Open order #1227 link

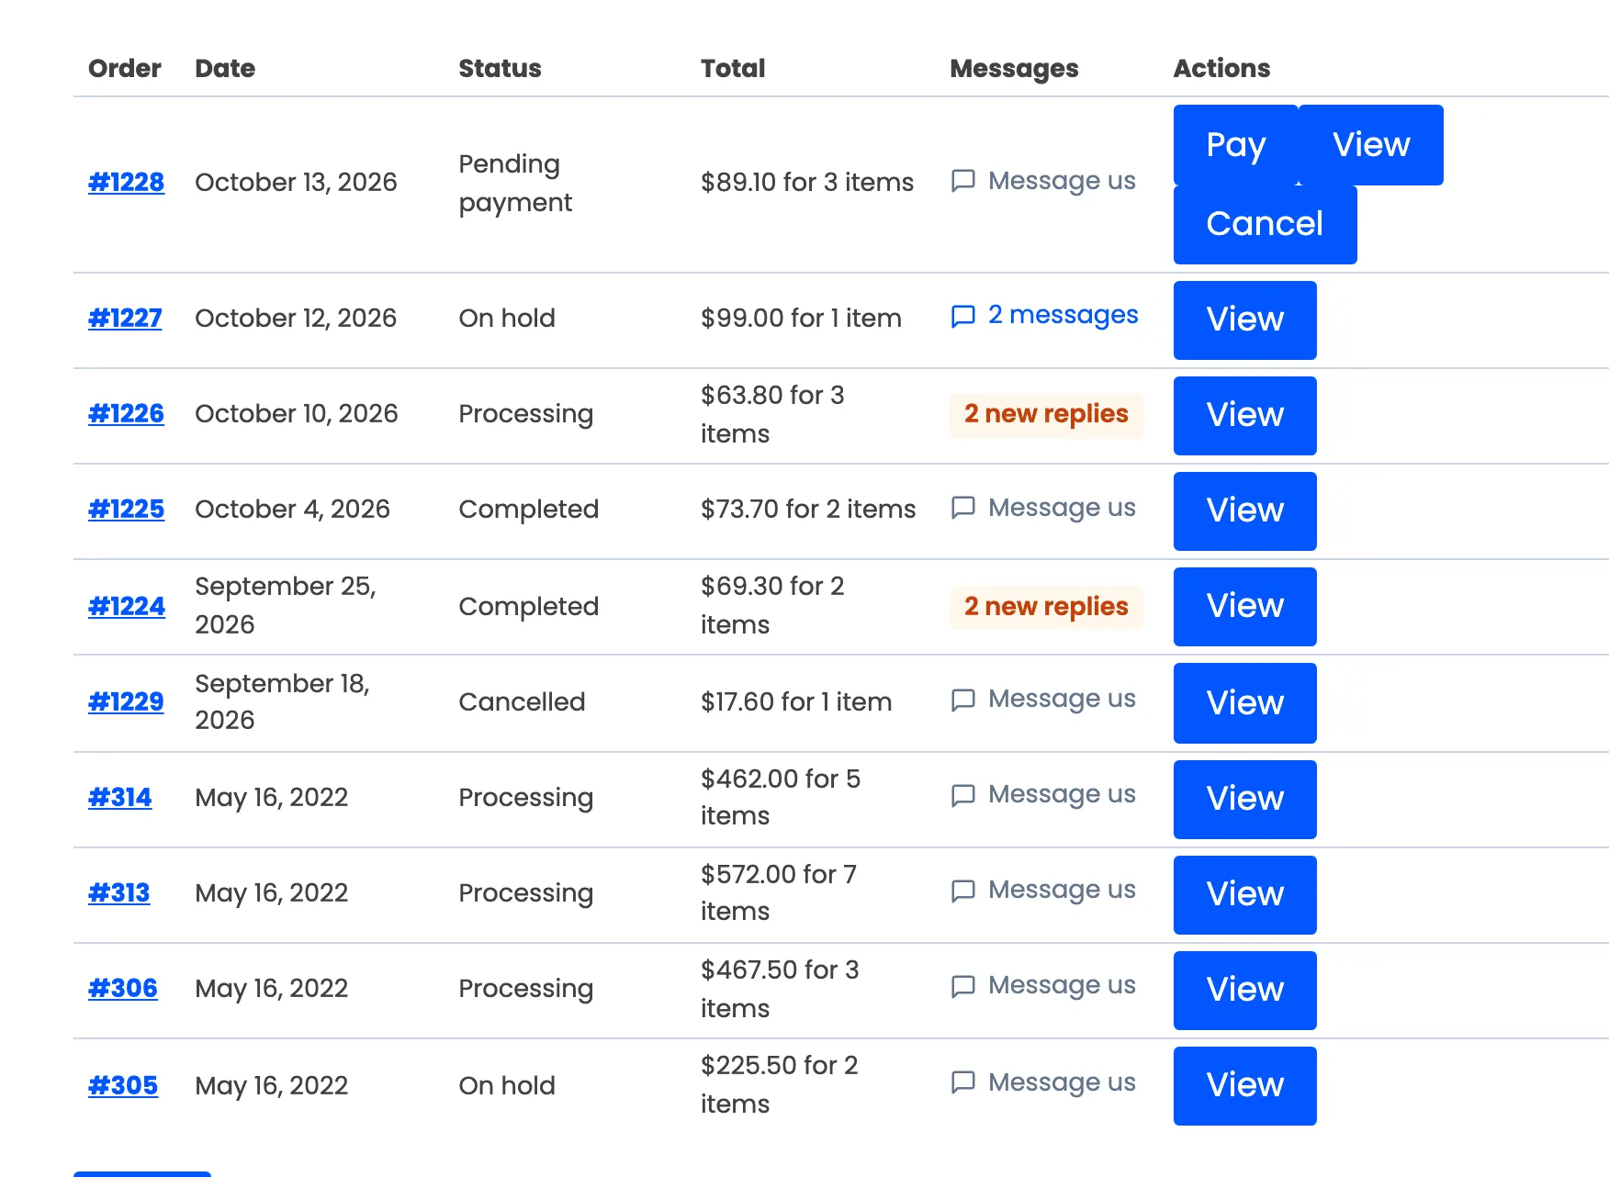tap(125, 318)
